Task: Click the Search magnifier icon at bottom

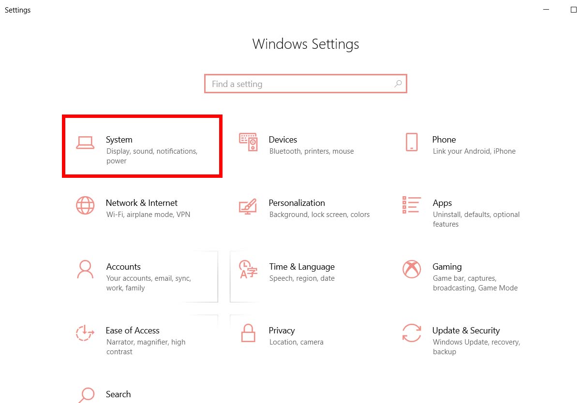Action: pos(87,395)
